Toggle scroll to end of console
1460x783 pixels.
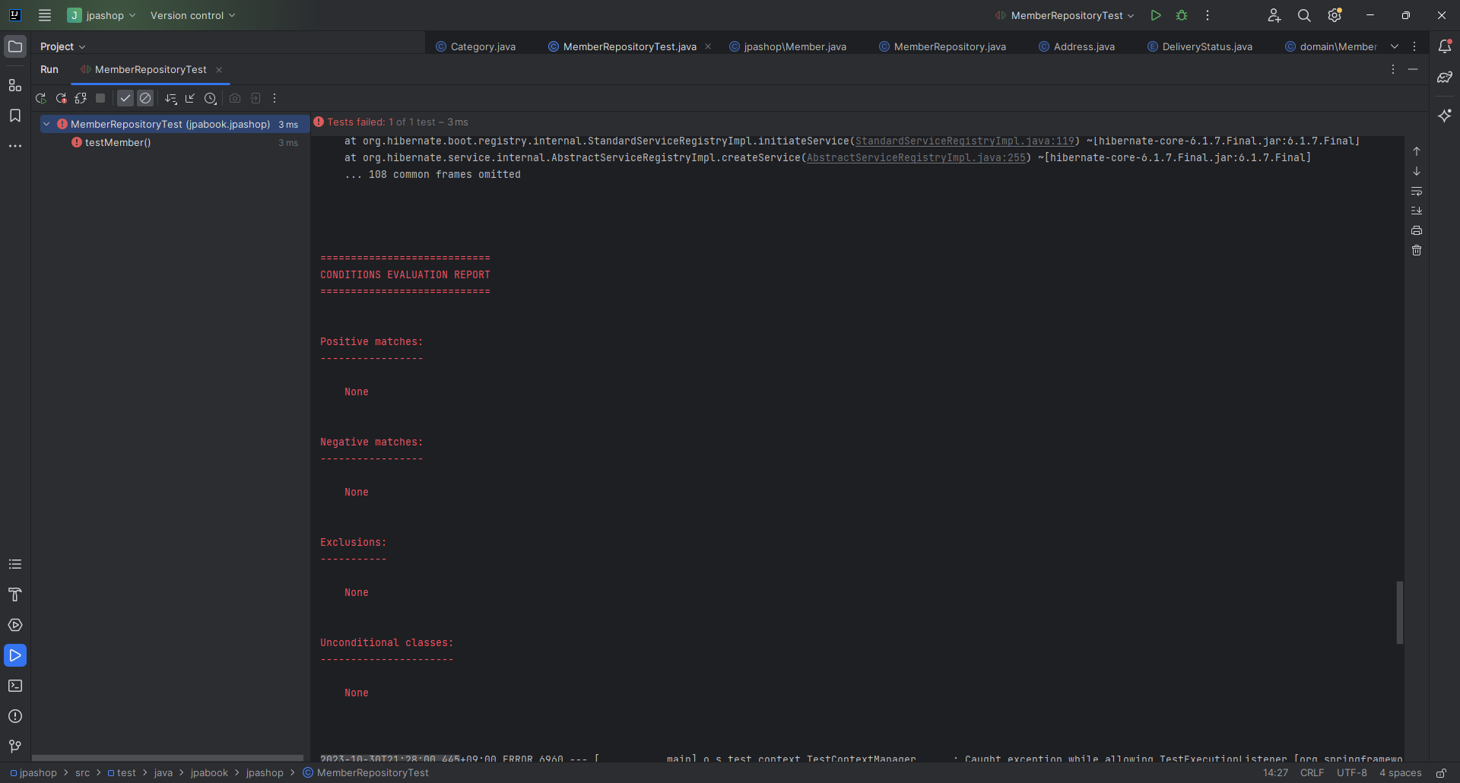click(x=1417, y=211)
